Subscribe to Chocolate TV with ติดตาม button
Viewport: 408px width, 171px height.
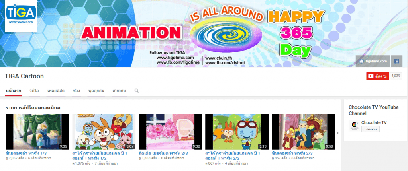pyautogui.click(x=370, y=129)
